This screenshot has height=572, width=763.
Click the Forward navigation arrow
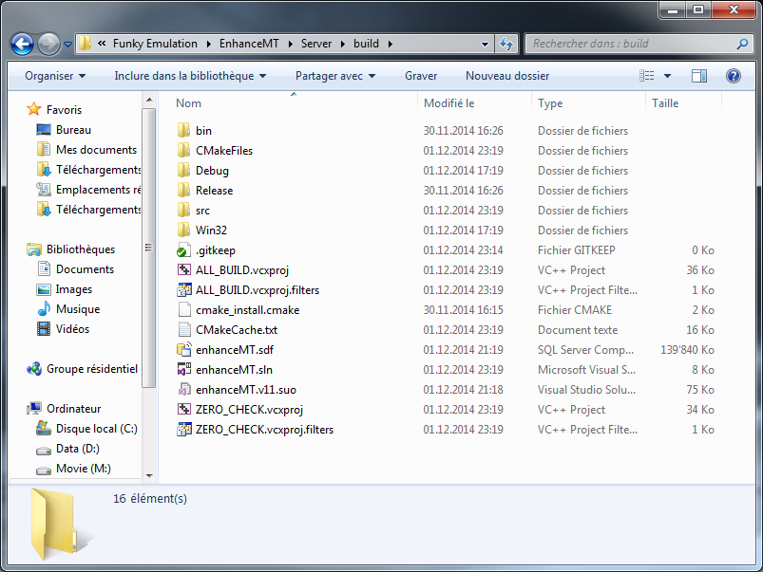[x=48, y=45]
